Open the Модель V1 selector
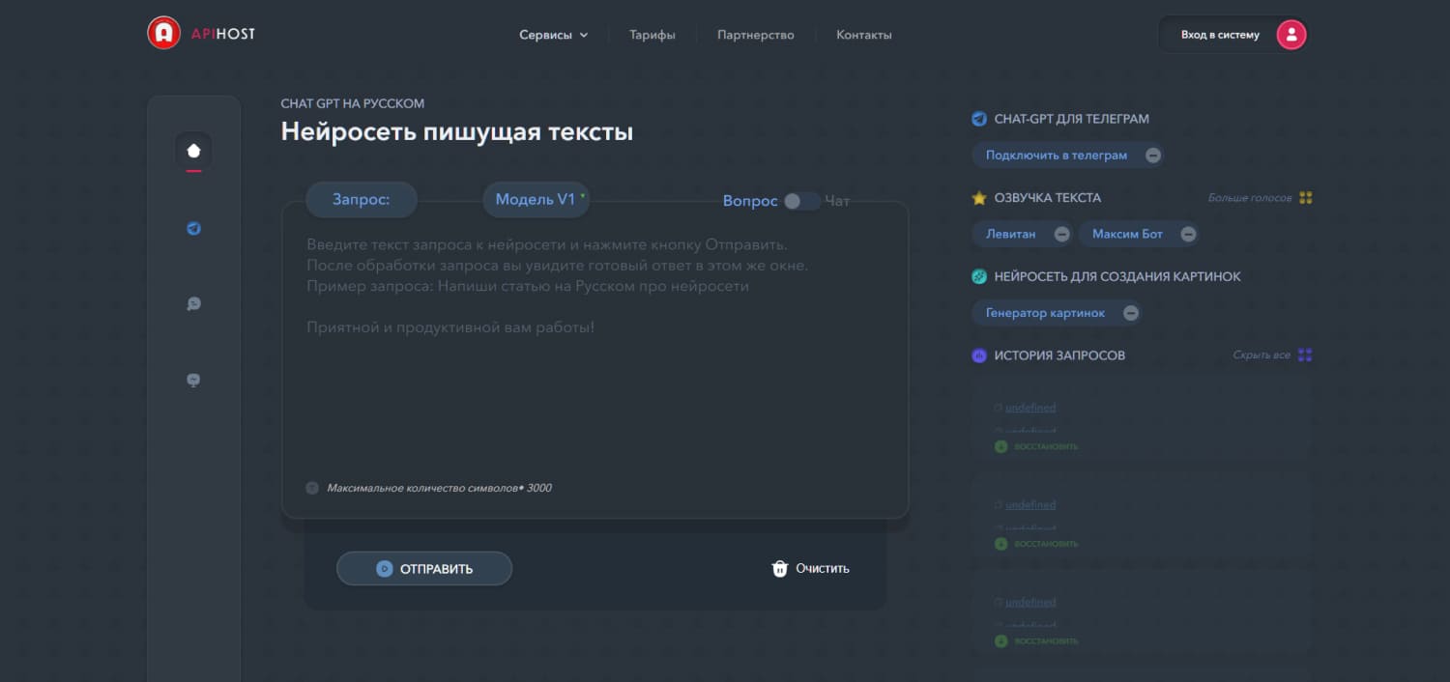Image resolution: width=1450 pixels, height=682 pixels. [x=536, y=199]
